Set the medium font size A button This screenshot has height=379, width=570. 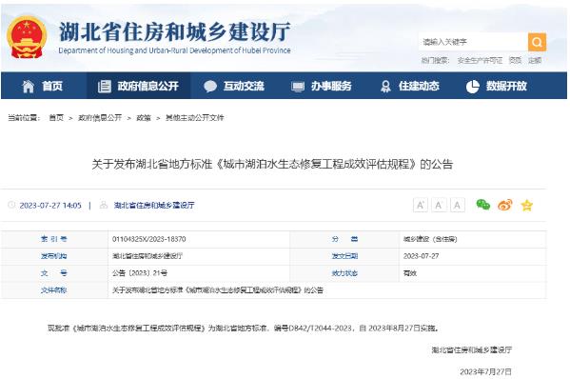[439, 205]
